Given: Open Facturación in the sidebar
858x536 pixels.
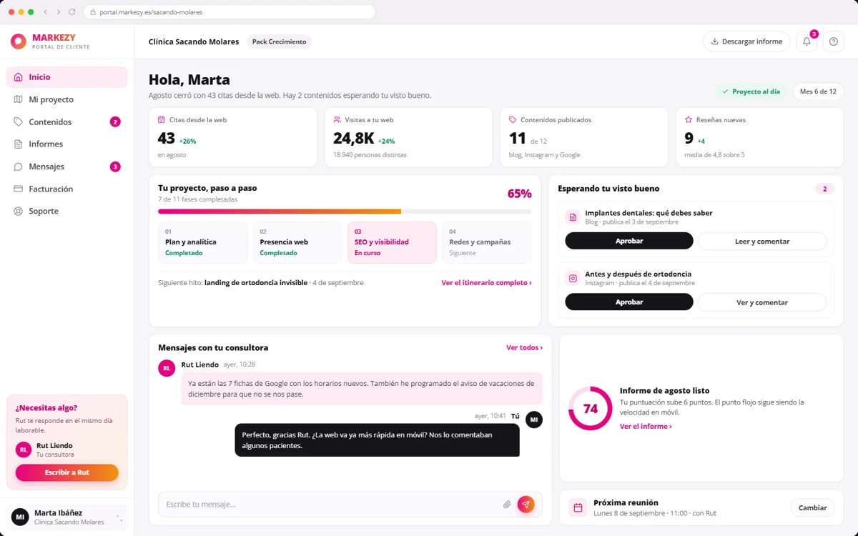Looking at the screenshot, I should point(67,189).
